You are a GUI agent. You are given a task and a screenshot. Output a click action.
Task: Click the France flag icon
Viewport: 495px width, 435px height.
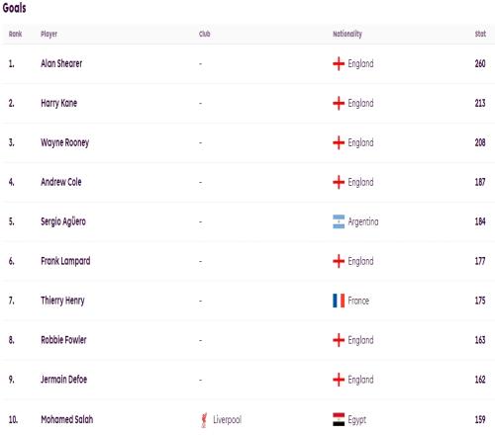[339, 301]
